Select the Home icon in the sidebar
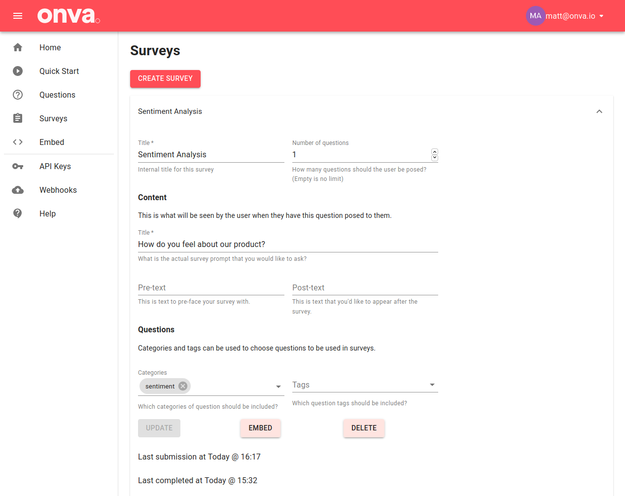Screen dimensions: 625x496 click(x=18, y=47)
